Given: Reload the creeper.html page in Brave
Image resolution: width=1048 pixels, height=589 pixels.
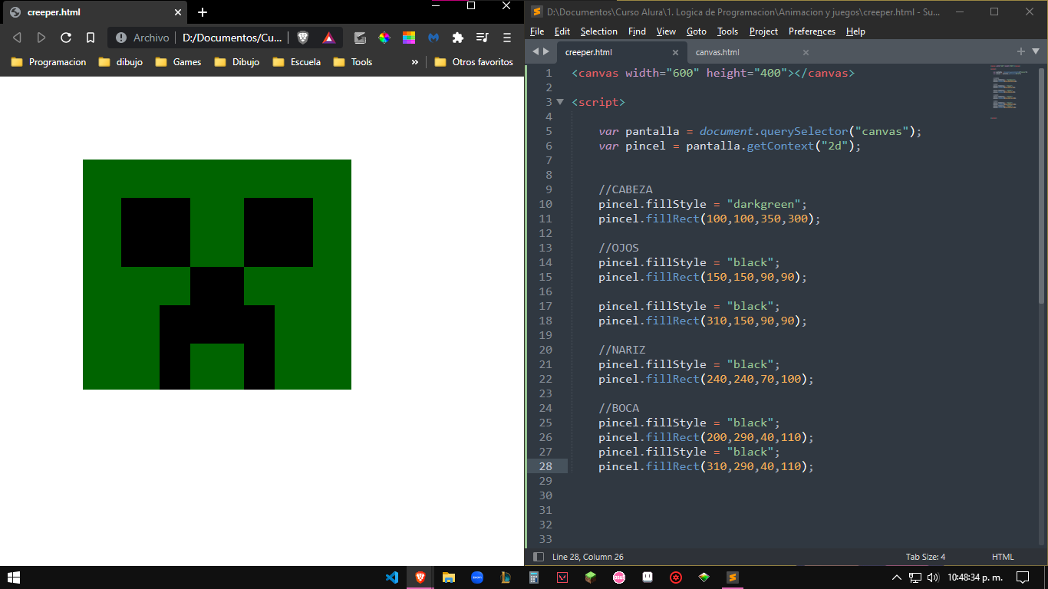Looking at the screenshot, I should point(66,38).
